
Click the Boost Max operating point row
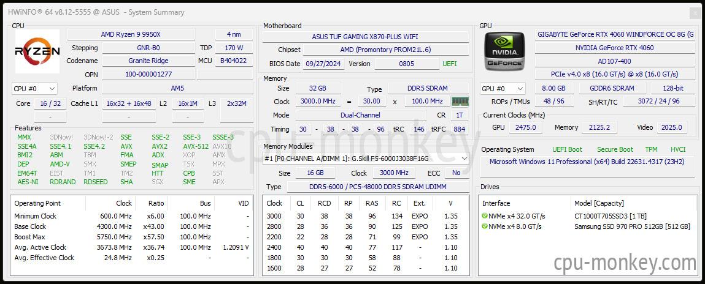[131, 237]
